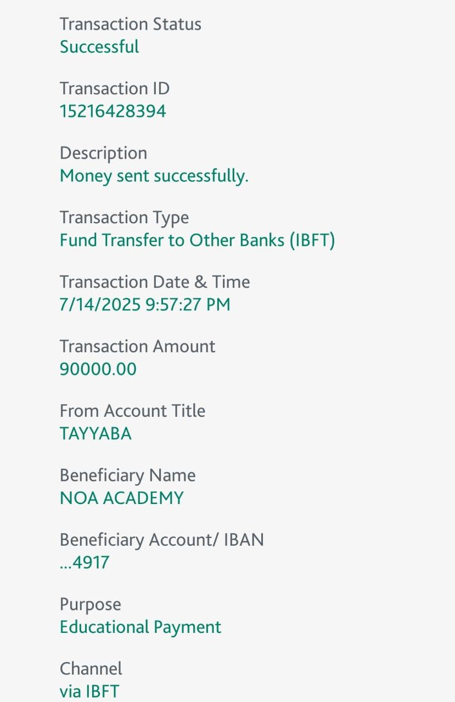Select the TAYYABA account title
The width and height of the screenshot is (455, 702).
coord(96,434)
